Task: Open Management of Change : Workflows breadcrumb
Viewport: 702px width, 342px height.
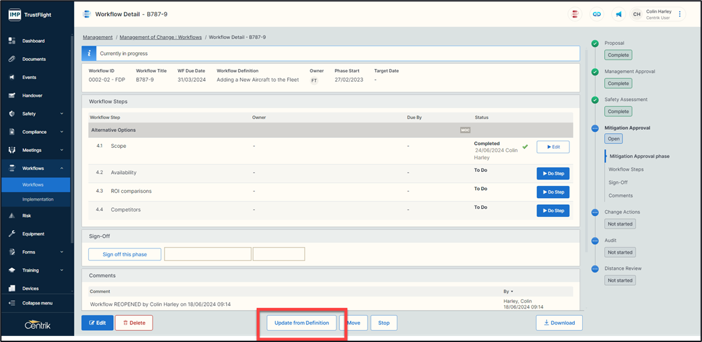Action: (159, 37)
